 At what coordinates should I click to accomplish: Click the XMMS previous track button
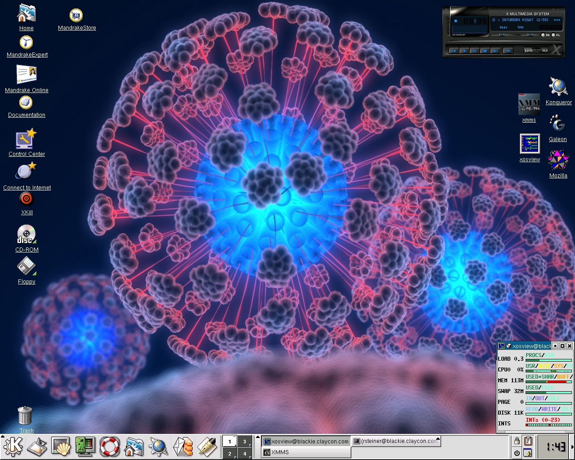[454, 51]
